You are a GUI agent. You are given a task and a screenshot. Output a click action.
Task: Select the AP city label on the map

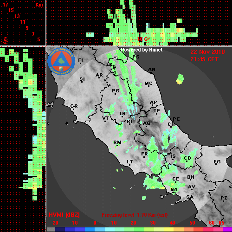pyautogui.click(x=153, y=103)
